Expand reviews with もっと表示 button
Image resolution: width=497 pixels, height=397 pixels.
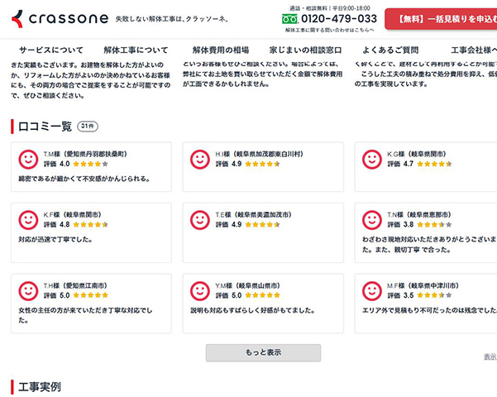pyautogui.click(x=263, y=352)
